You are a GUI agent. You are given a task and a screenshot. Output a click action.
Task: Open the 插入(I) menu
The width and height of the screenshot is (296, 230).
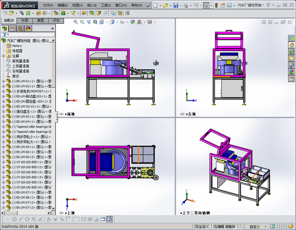(92, 5)
